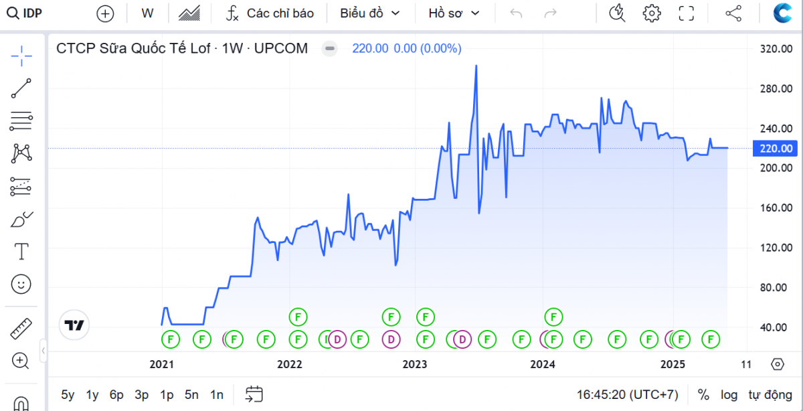Select the brush drawing tool

click(x=21, y=220)
